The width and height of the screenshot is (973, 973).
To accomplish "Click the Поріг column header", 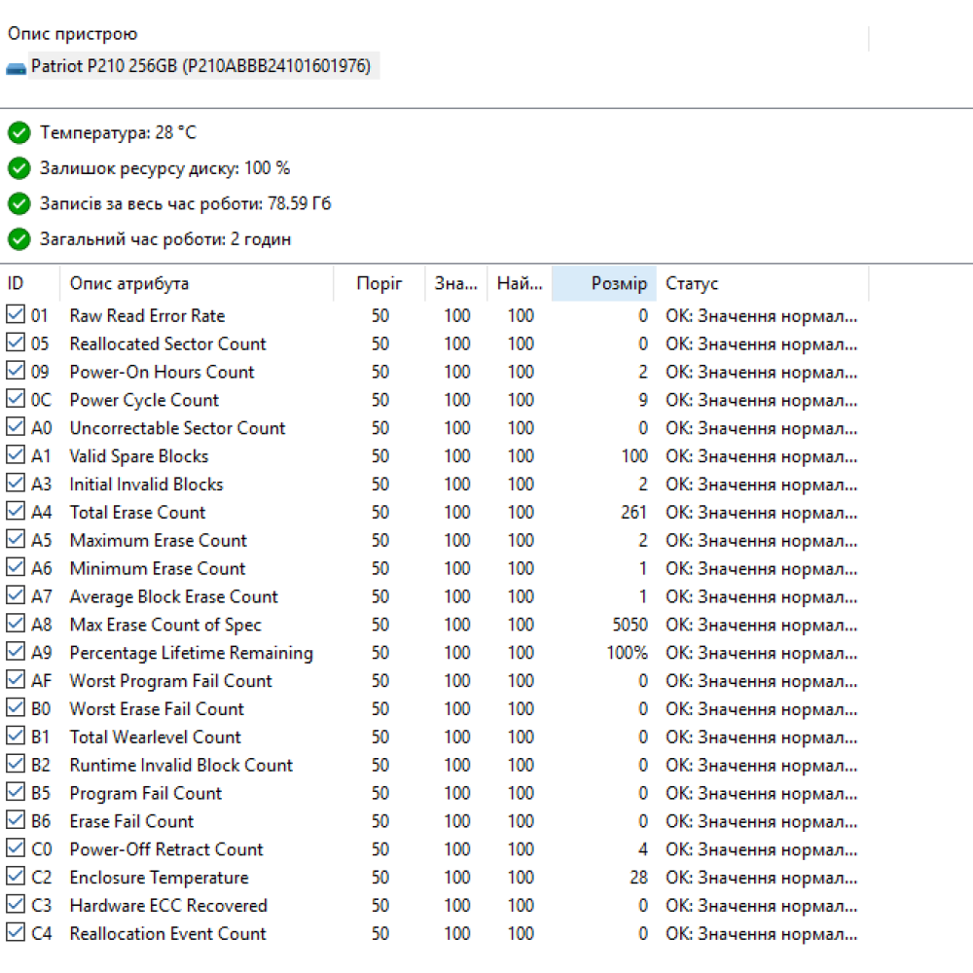I will coord(378,283).
